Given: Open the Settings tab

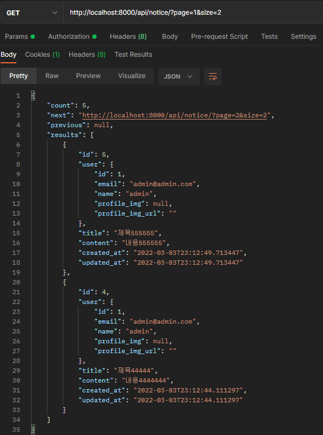Looking at the screenshot, I should tap(303, 37).
